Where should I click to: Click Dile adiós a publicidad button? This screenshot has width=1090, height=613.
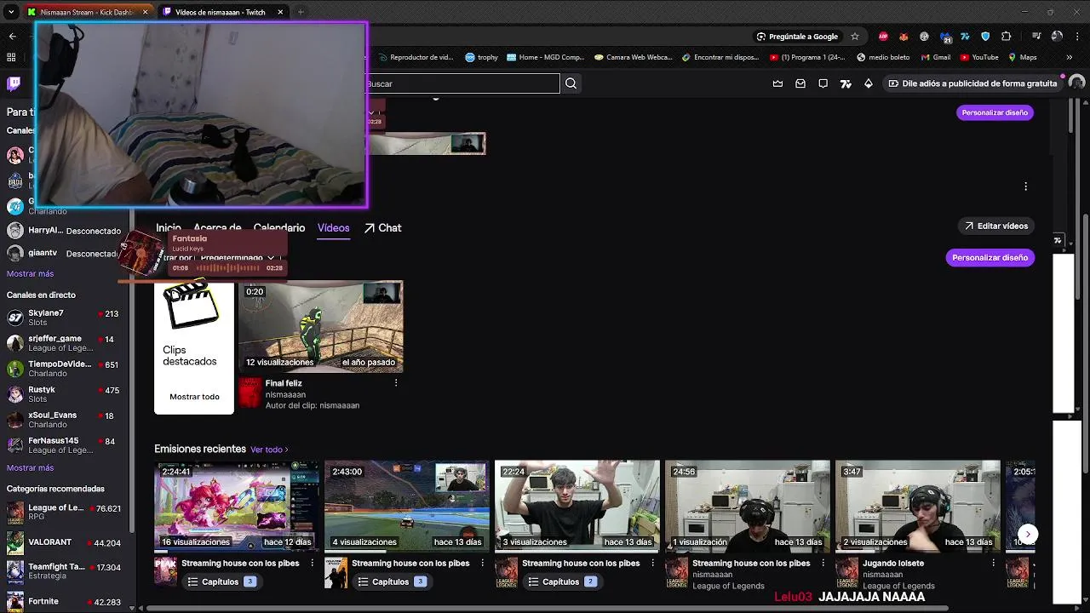pyautogui.click(x=972, y=83)
